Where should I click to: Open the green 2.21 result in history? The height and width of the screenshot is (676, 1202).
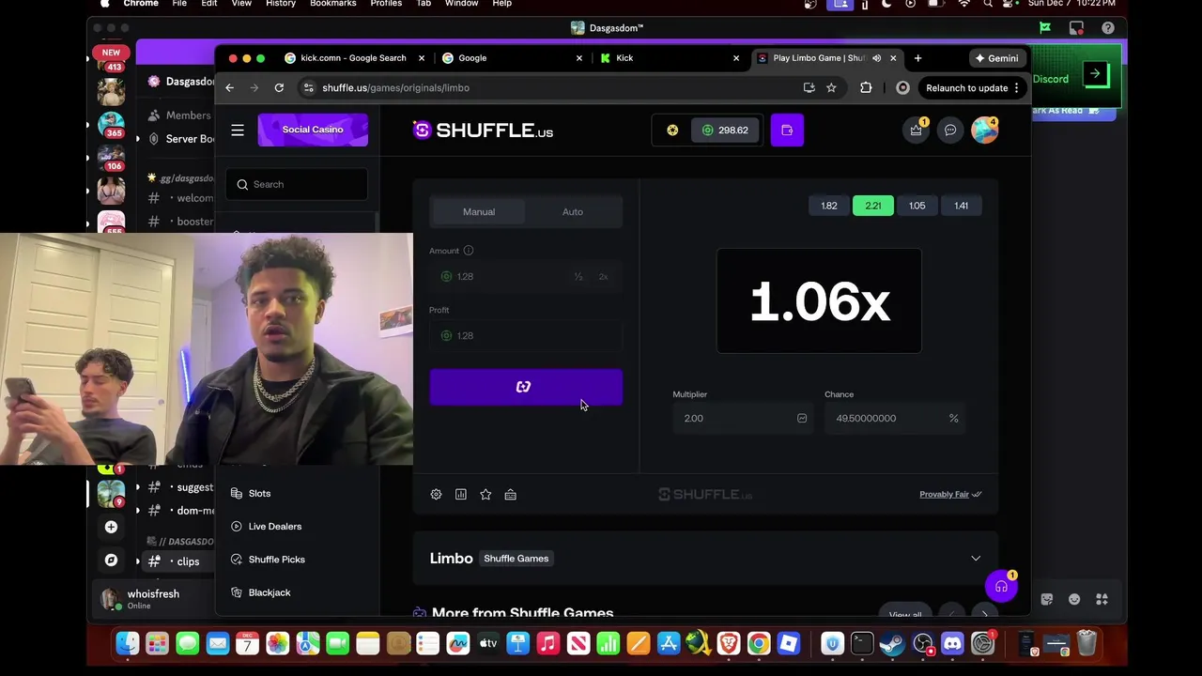tap(873, 206)
